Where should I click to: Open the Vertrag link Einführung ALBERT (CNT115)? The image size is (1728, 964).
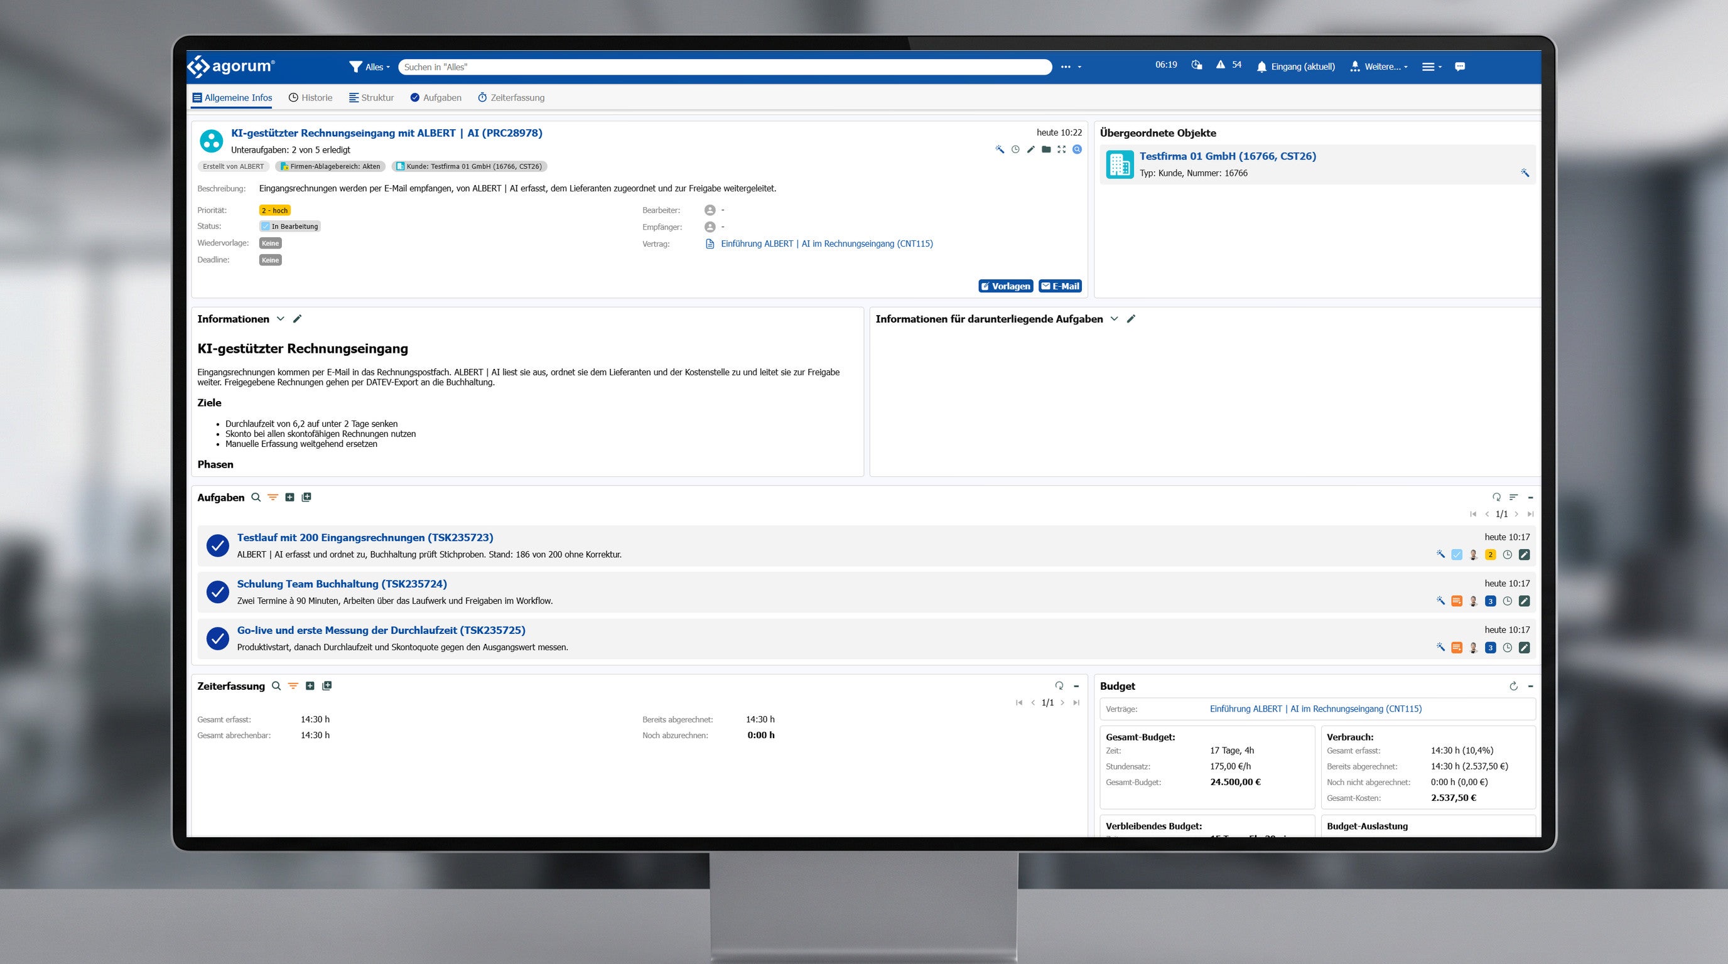tap(826, 244)
